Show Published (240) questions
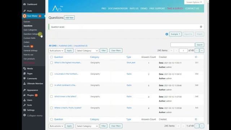This screenshot has height=130, width=231. click(x=65, y=46)
